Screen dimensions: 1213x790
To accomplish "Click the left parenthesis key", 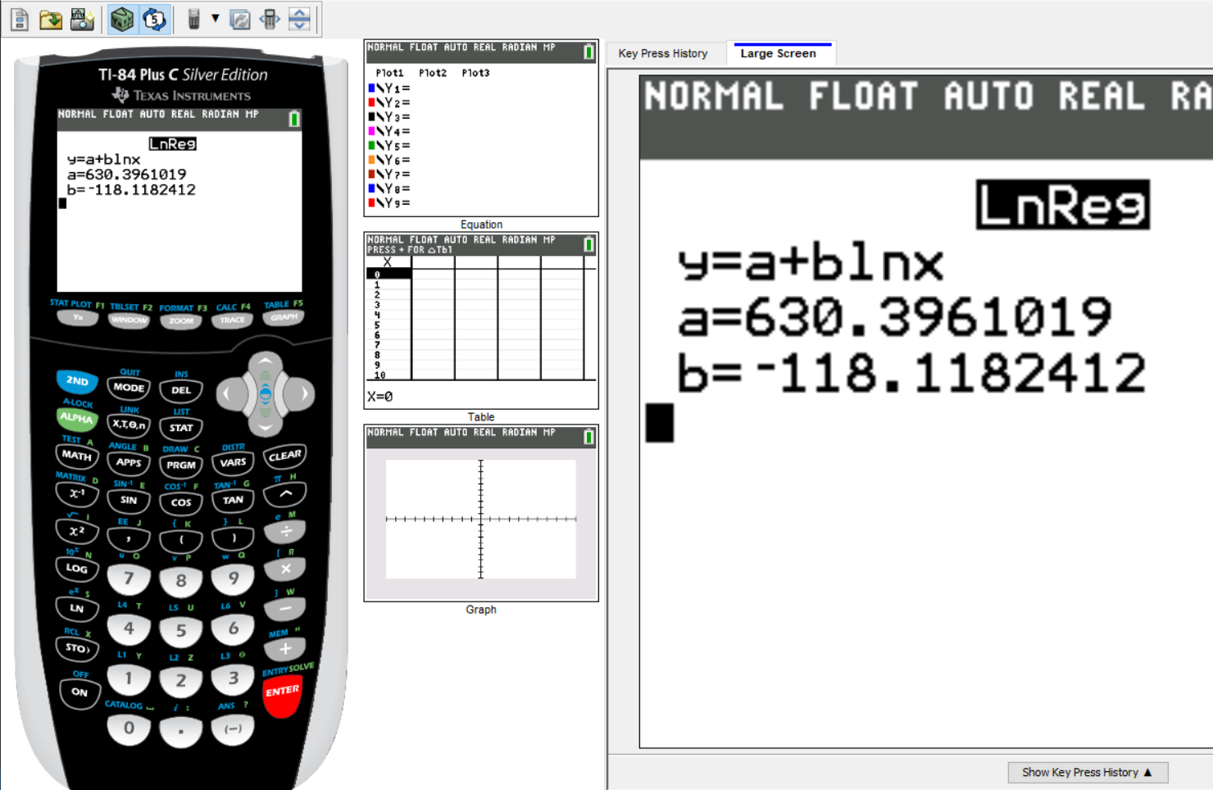I will (x=181, y=540).
